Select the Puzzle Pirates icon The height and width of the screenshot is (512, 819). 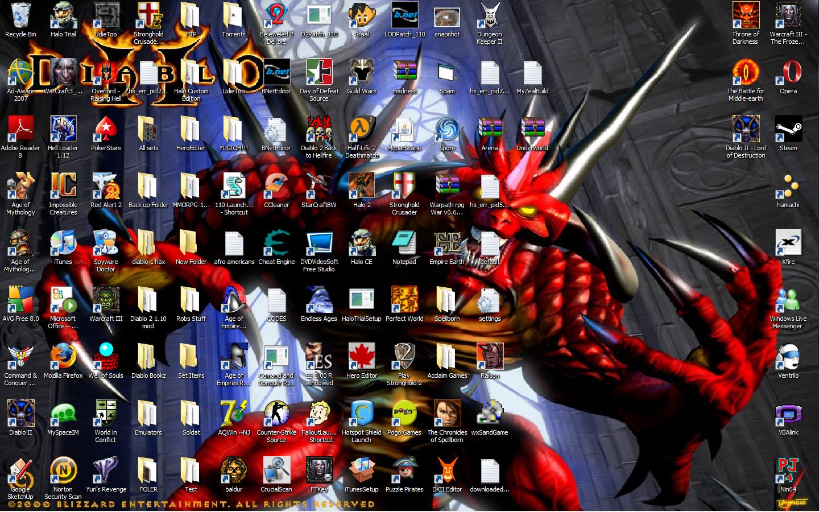(404, 470)
